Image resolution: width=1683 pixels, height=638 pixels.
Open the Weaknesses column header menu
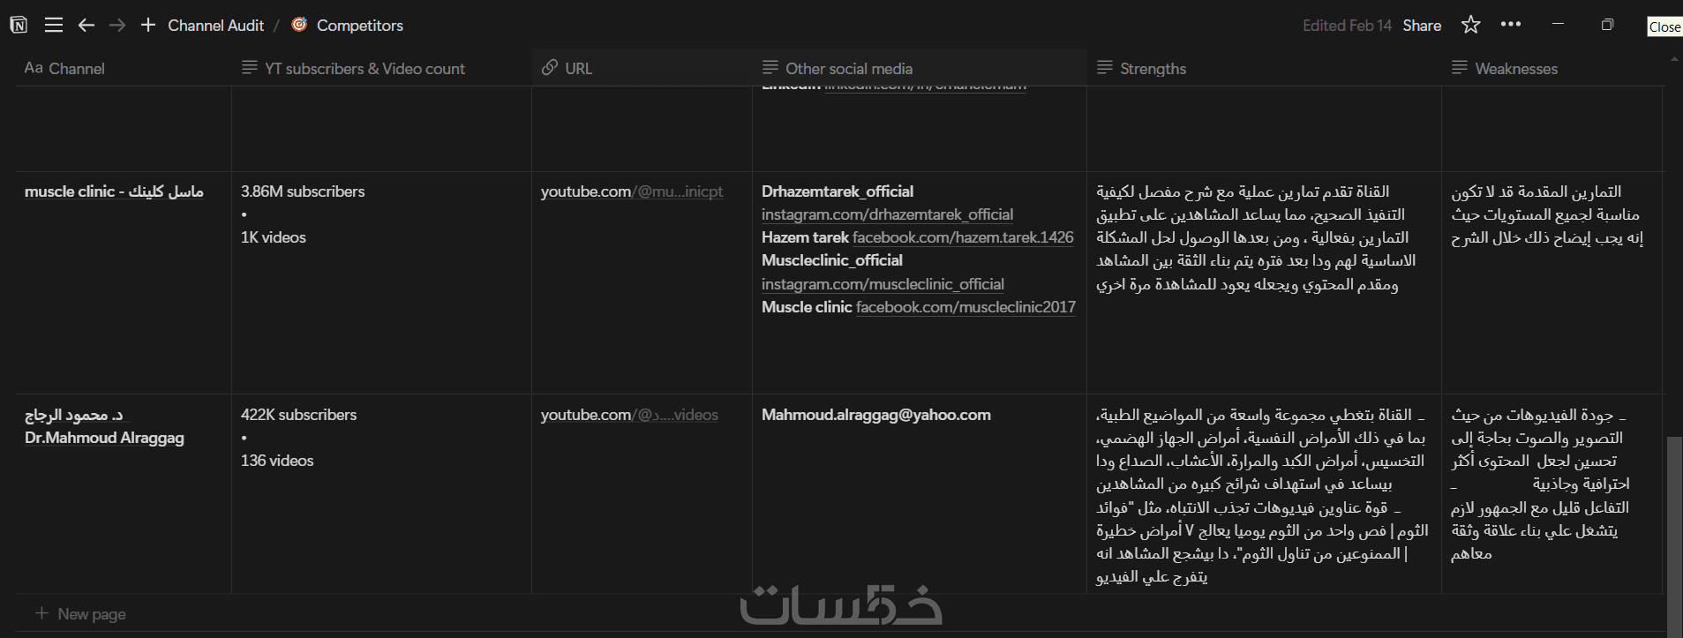click(x=1553, y=68)
